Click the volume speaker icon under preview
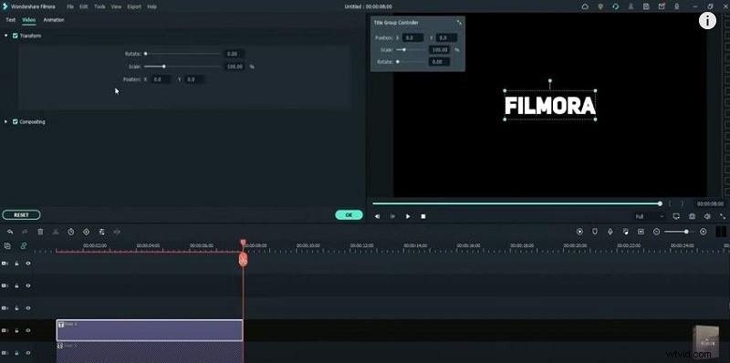 (708, 216)
